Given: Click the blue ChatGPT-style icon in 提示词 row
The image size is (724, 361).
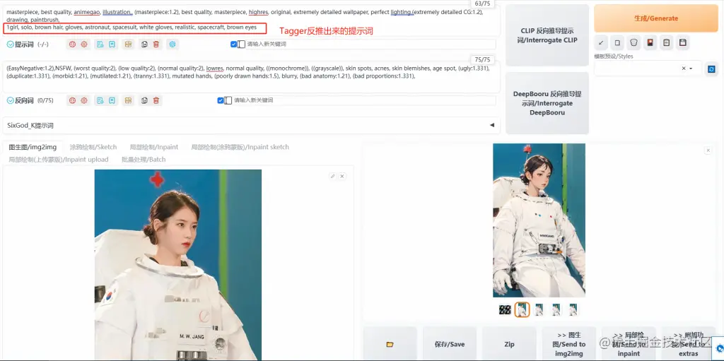Looking at the screenshot, I should pyautogui.click(x=173, y=45).
